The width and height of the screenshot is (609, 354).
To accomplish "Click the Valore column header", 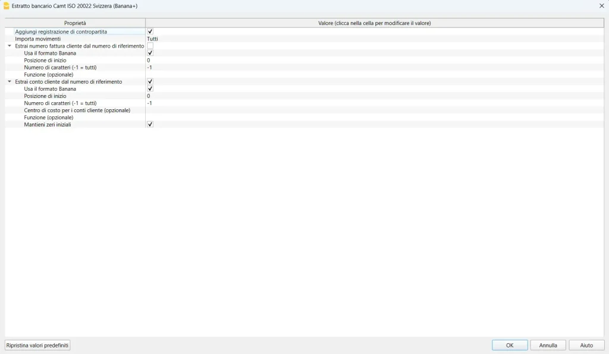I will [374, 23].
